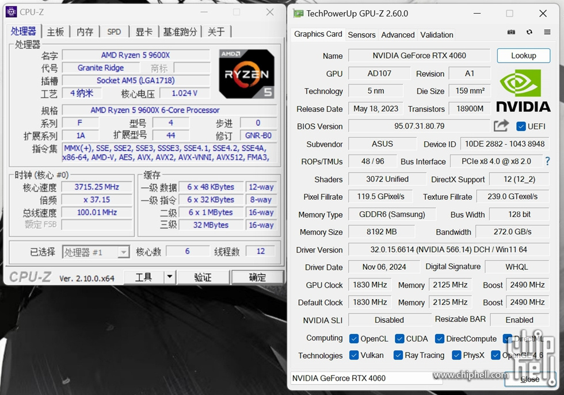This screenshot has width=564, height=395.
Task: Open the 基准跑分 tab in CPU-Z
Action: tap(180, 32)
